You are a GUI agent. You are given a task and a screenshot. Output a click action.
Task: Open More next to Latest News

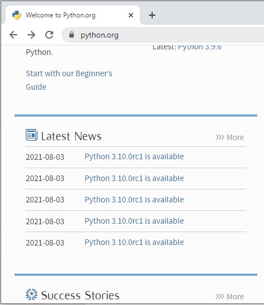(x=230, y=137)
